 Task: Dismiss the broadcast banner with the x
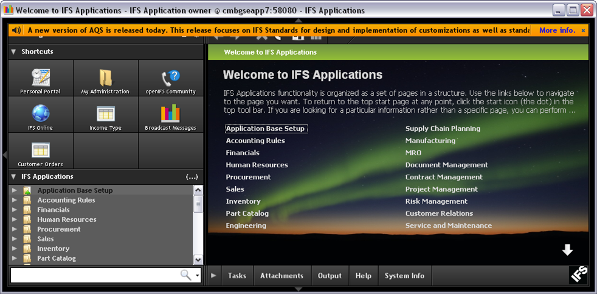583,30
